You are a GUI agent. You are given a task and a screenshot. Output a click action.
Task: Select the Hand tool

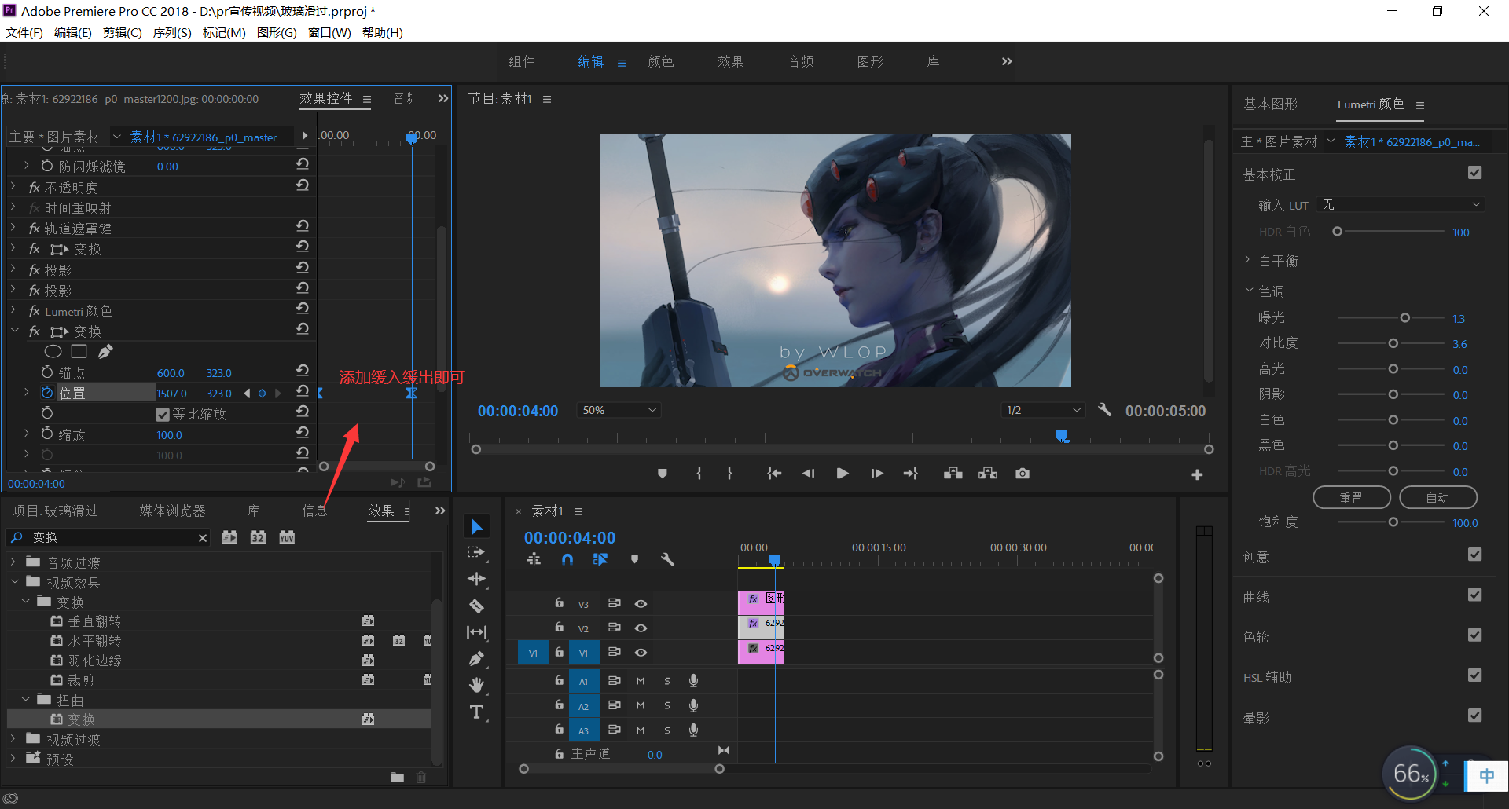pos(476,686)
